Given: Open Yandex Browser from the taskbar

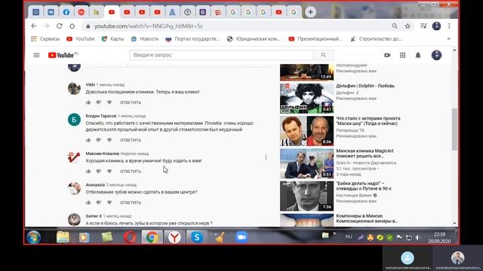Looking at the screenshot, I should (174, 238).
